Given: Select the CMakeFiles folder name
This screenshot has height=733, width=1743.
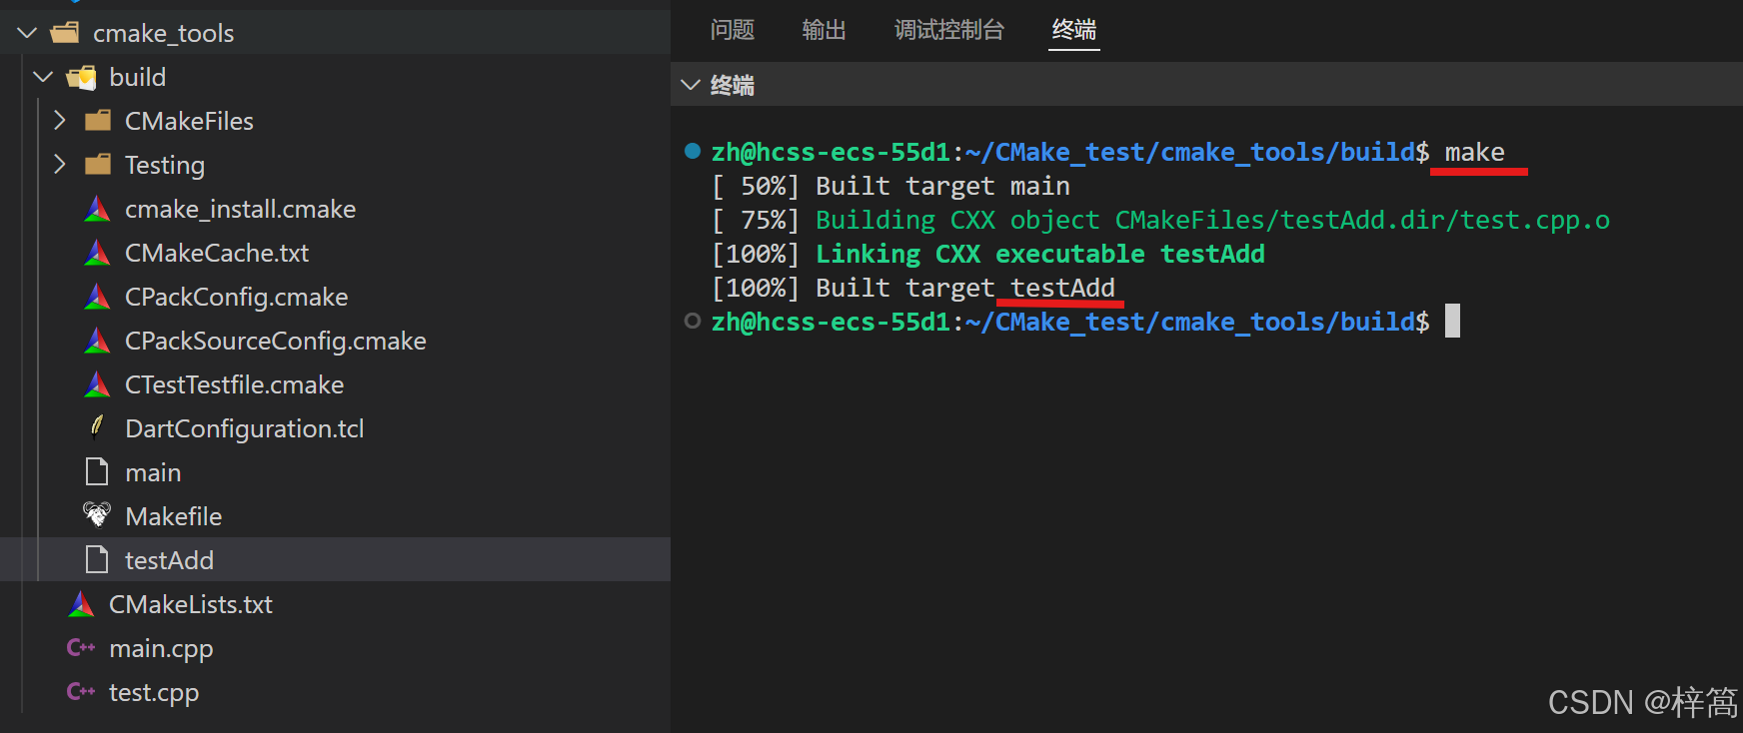Looking at the screenshot, I should coord(189,121).
